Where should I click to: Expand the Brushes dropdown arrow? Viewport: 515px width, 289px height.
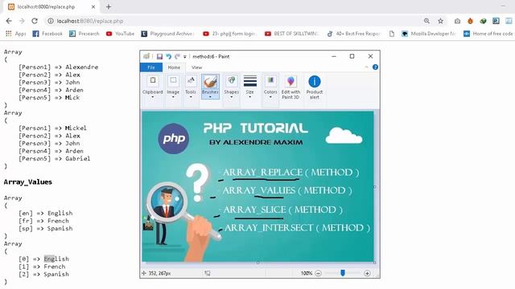pyautogui.click(x=210, y=97)
